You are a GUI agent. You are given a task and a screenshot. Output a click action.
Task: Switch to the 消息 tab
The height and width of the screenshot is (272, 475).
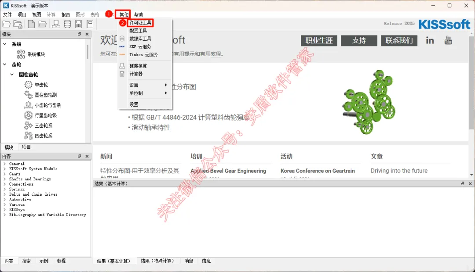(x=189, y=261)
